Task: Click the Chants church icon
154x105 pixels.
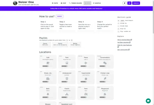Action: tap(67, 94)
